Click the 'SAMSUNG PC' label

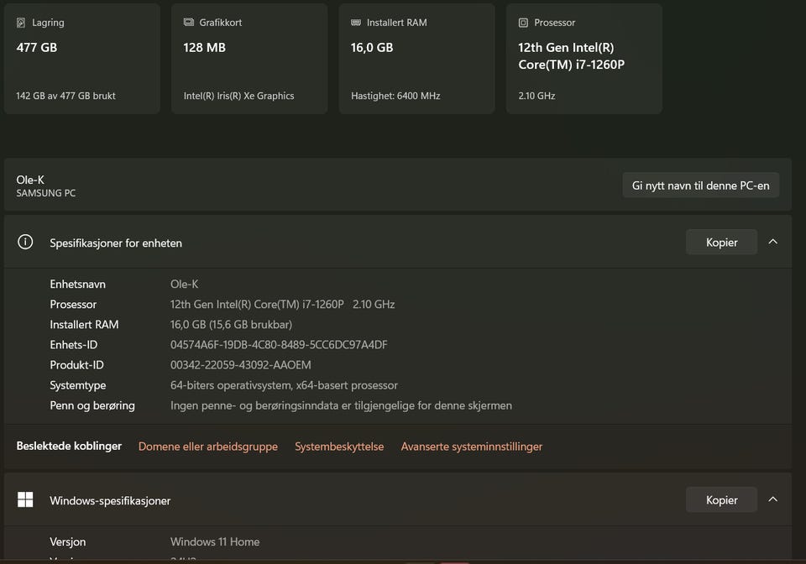point(45,193)
